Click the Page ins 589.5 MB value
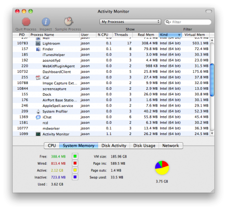 [118, 164]
